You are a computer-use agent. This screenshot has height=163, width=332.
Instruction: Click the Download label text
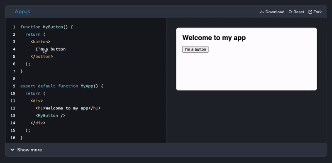275,12
